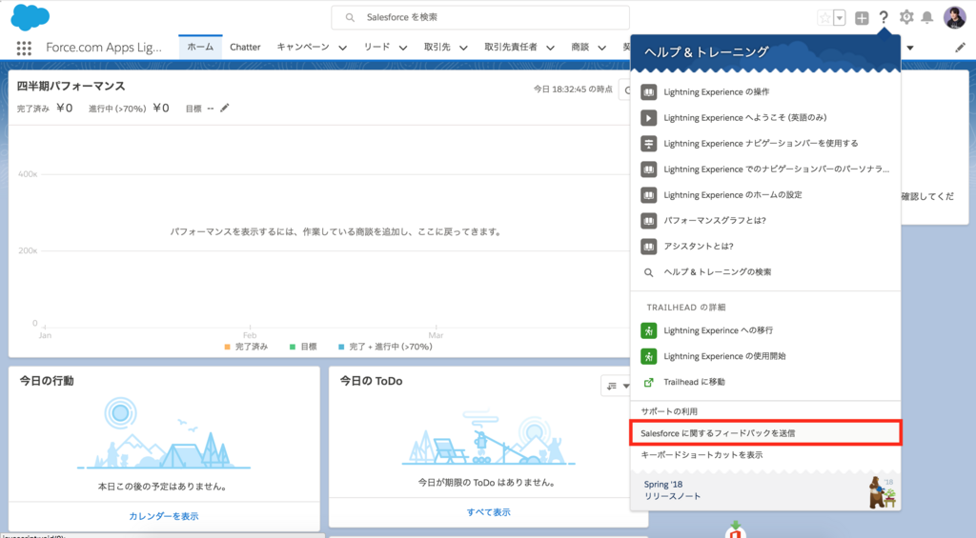The width and height of the screenshot is (976, 538).
Task: Click the Salesforce search field
Action: [480, 17]
